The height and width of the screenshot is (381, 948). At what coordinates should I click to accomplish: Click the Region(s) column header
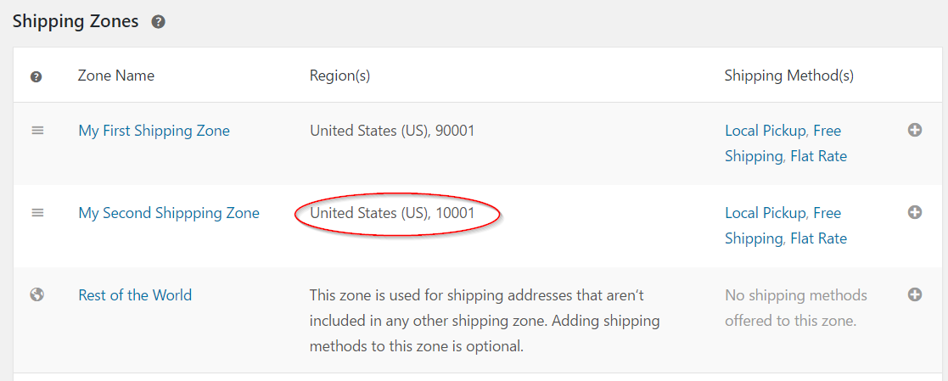coord(339,76)
